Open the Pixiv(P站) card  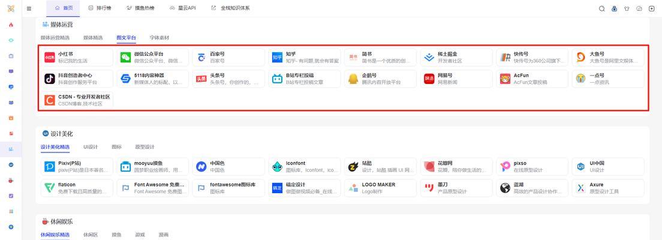tap(77, 166)
